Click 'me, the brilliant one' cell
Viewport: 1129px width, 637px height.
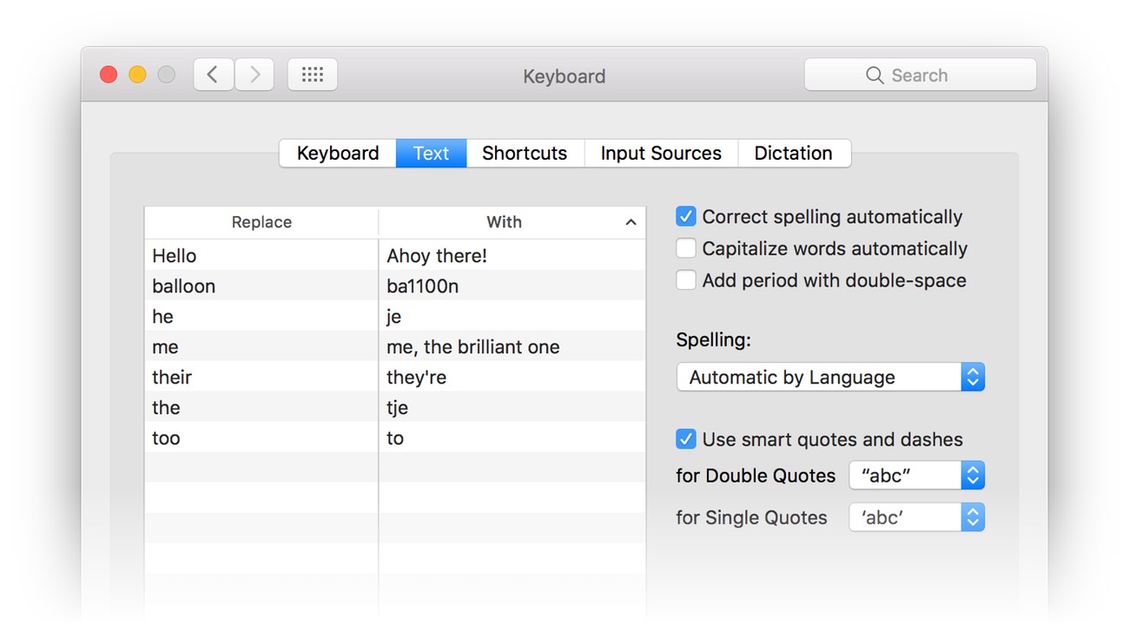[x=512, y=346]
